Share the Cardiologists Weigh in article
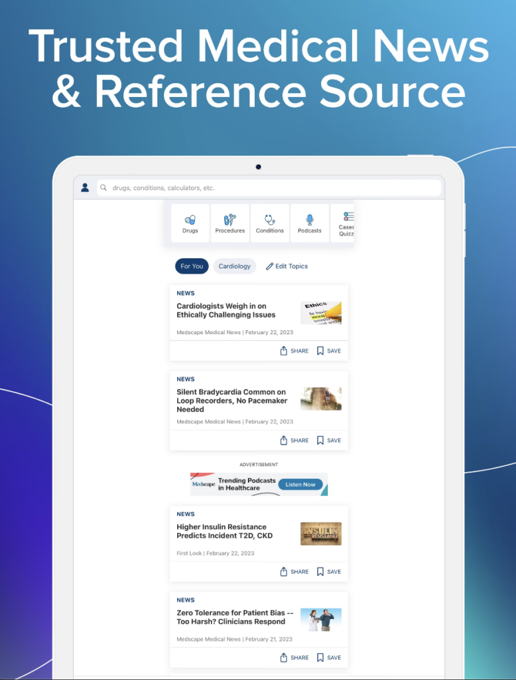 pos(294,351)
